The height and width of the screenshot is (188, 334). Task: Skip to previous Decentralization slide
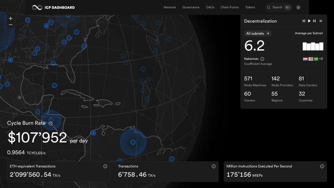[x=304, y=21]
